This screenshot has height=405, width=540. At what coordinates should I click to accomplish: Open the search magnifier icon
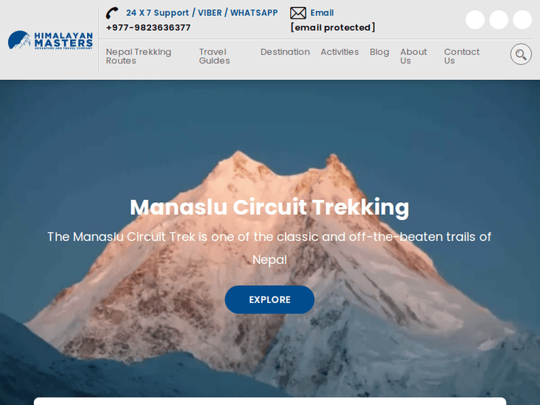click(521, 54)
